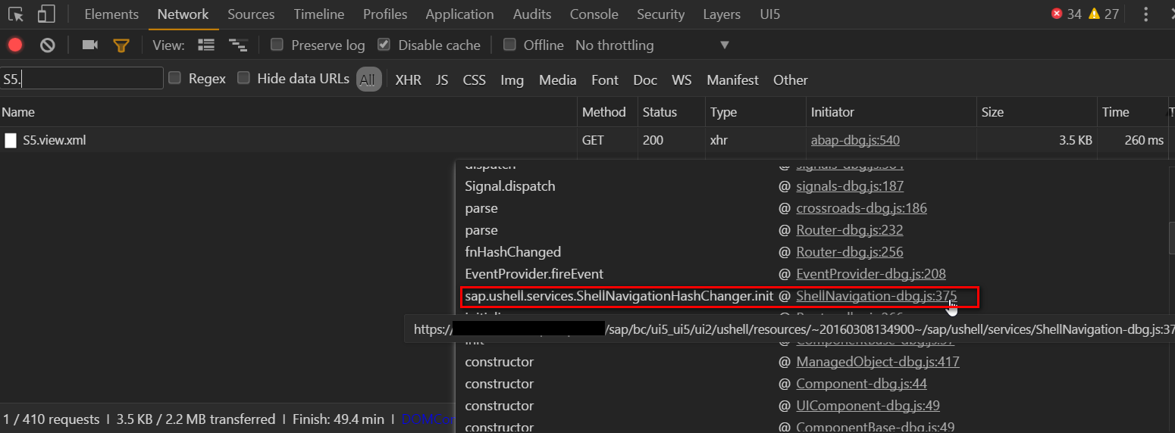This screenshot has height=433, width=1175.
Task: Filter requests by Font
Action: click(605, 79)
